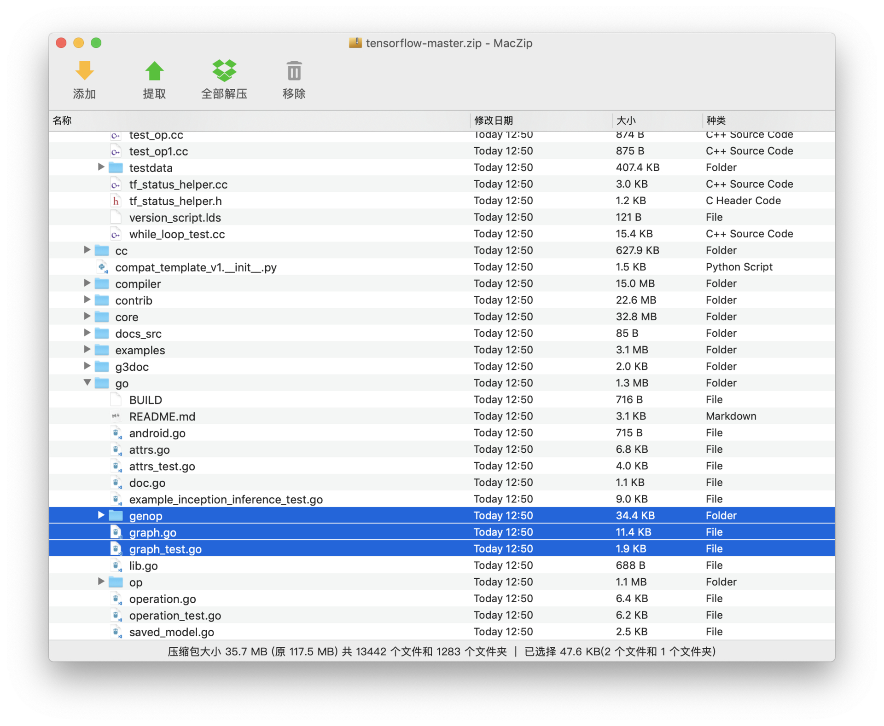Click the Markdown icon of README.md

click(x=116, y=416)
